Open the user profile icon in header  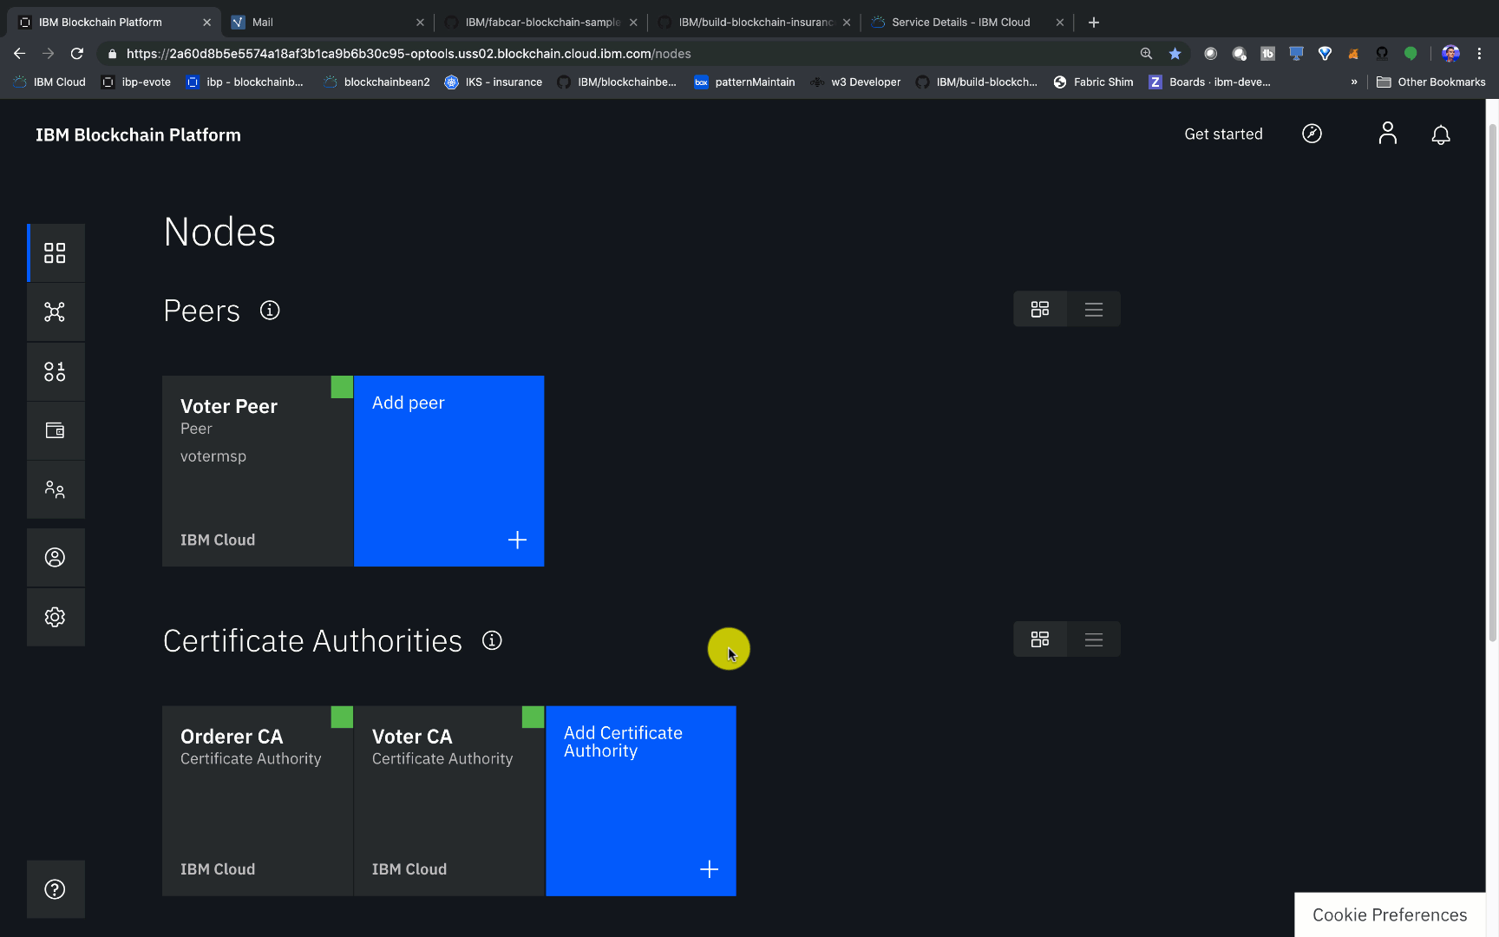tap(1388, 134)
